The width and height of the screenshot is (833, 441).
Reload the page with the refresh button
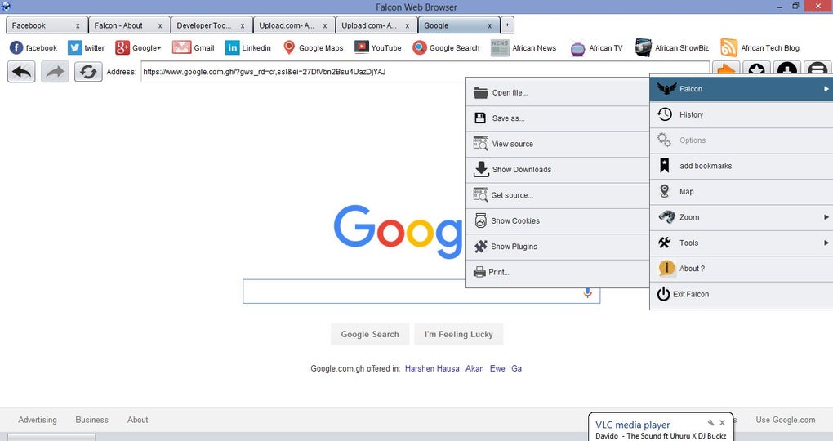pos(88,72)
